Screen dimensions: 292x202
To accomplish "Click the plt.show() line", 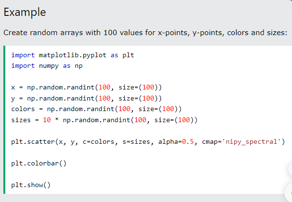I will pos(31,185).
